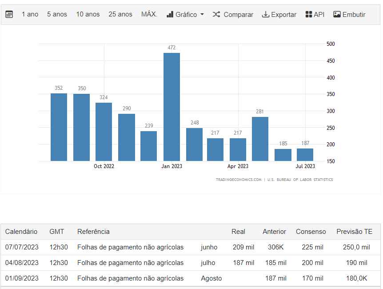Click the tallest bar labeled 472

172,107
